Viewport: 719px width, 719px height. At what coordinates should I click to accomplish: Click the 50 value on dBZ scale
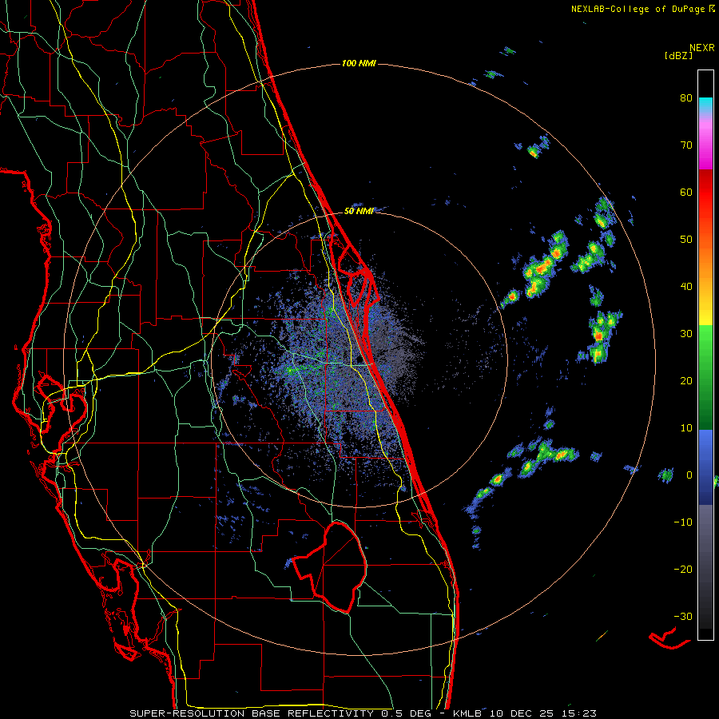(x=686, y=240)
